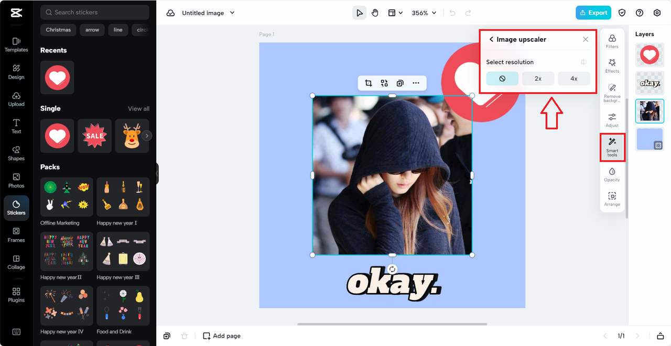The height and width of the screenshot is (346, 671).
Task: Open the help question mark icon
Action: (640, 13)
